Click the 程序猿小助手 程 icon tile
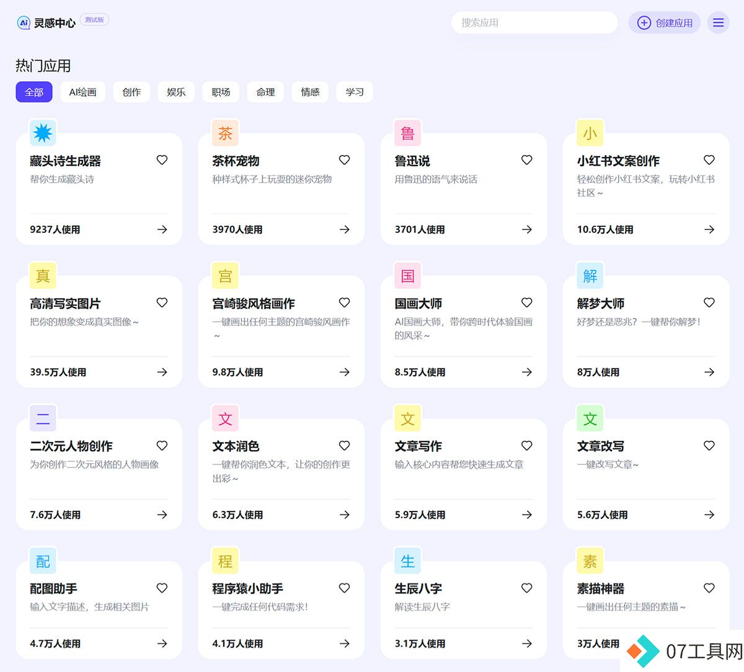The height and width of the screenshot is (672, 744). (225, 561)
